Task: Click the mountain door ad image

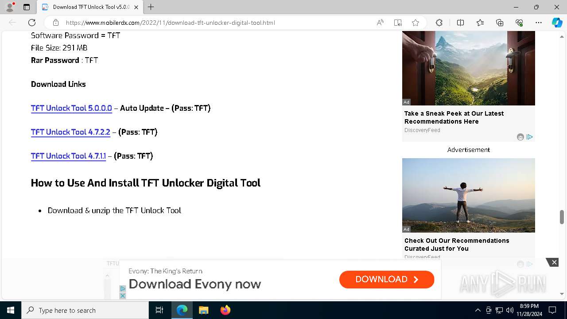Action: pos(469,68)
